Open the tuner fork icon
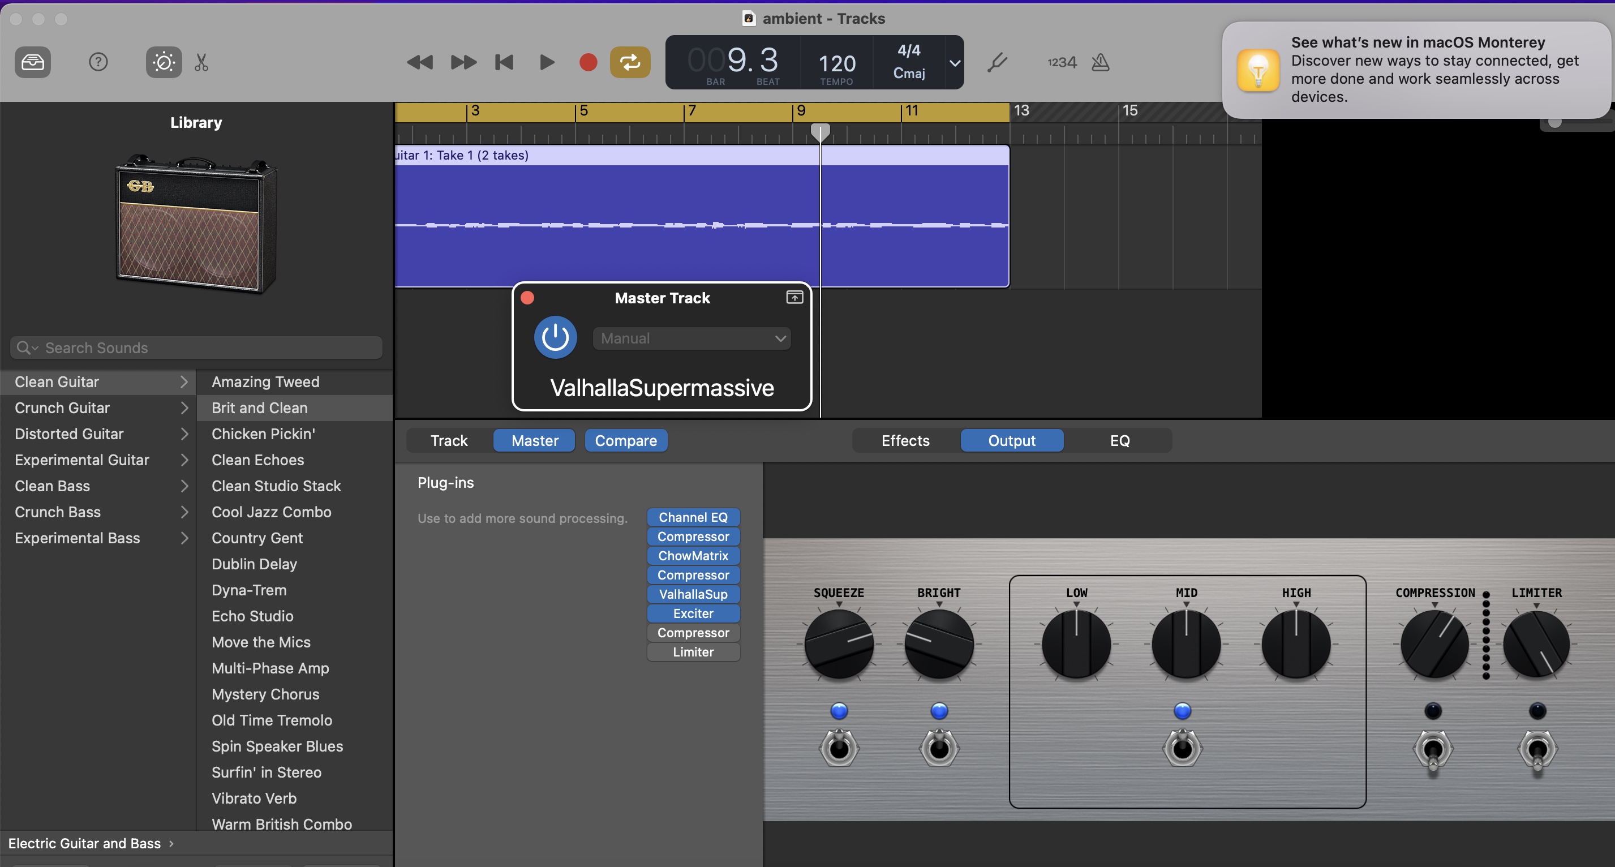Screen dimensions: 1615x867 [x=997, y=62]
